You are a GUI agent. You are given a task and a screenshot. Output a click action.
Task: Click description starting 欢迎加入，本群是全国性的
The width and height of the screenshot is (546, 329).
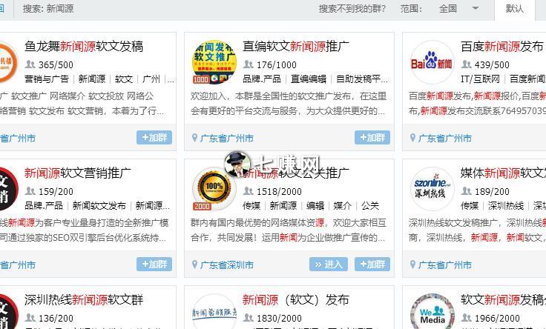289,103
